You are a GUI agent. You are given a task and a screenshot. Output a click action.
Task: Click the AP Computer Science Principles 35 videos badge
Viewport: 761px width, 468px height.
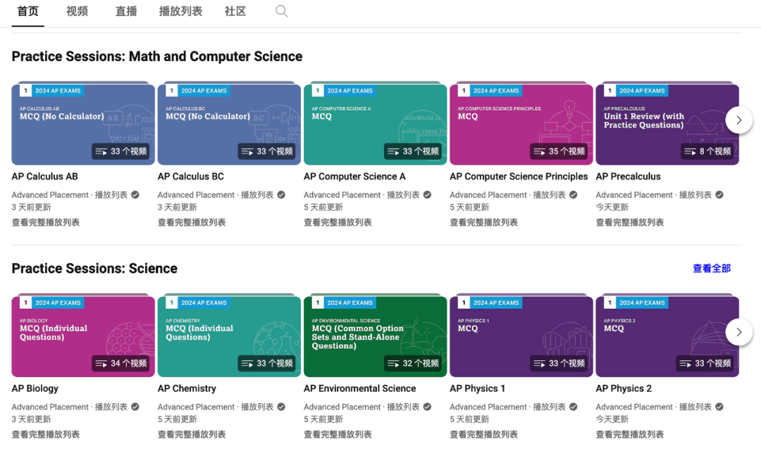coord(559,151)
